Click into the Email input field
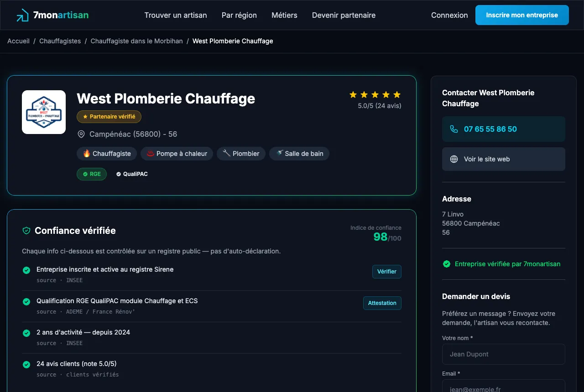This screenshot has height=392, width=584. tap(504, 386)
